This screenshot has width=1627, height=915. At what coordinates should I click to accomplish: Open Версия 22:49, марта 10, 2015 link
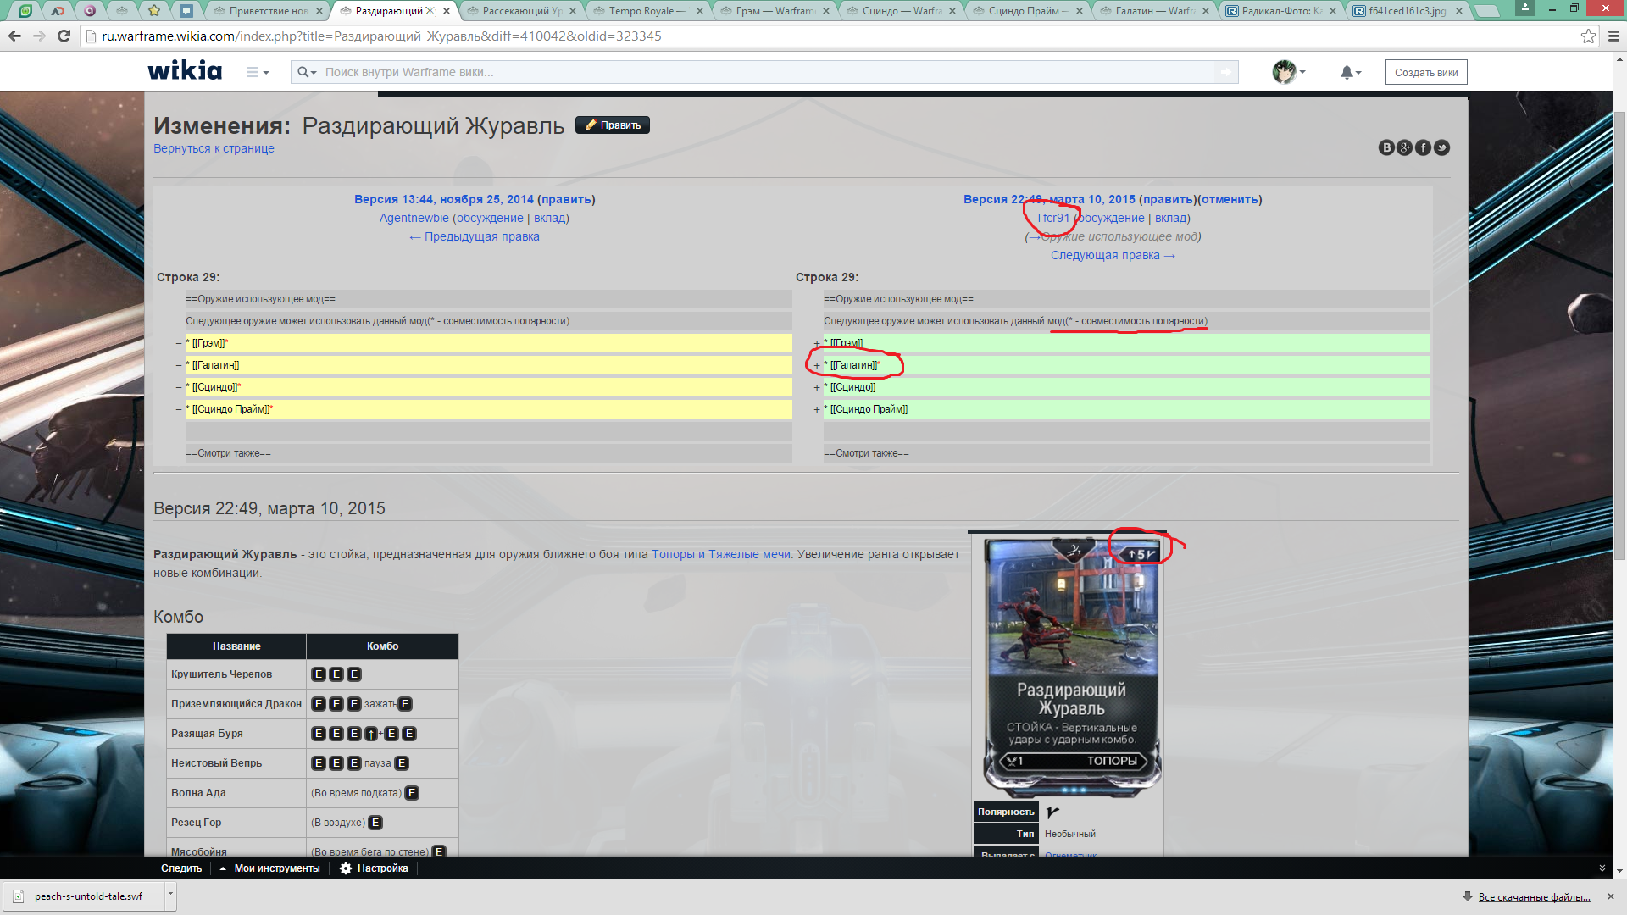click(1049, 199)
